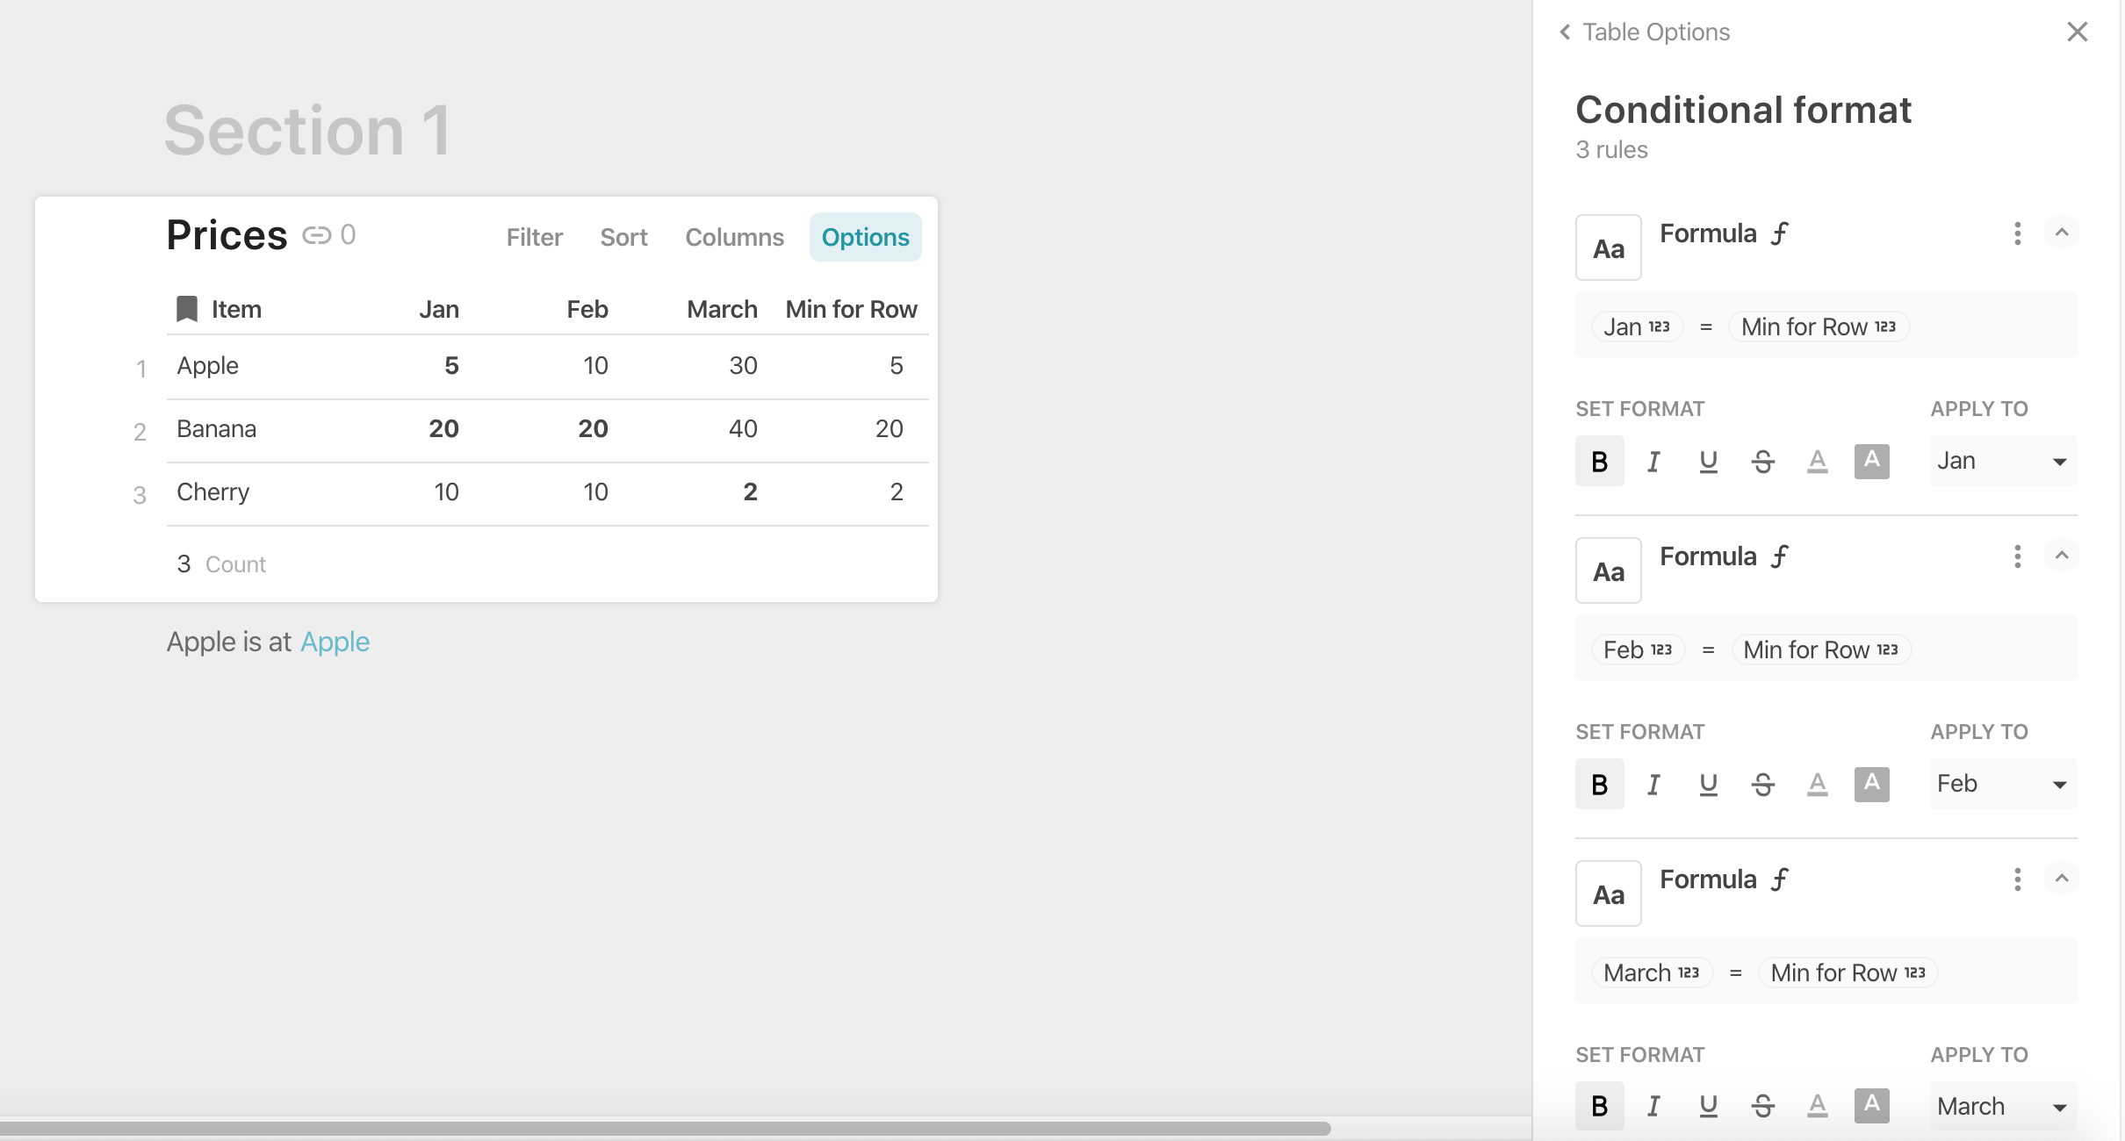Click the link icon next to Prices title
This screenshot has height=1141, width=2125.
pos(316,235)
